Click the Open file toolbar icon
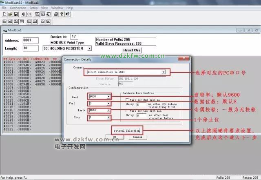This screenshot has height=180, width=261. click(x=10, y=14)
